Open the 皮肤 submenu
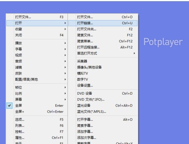Viewport: 189px width, 144px height. 37,73
